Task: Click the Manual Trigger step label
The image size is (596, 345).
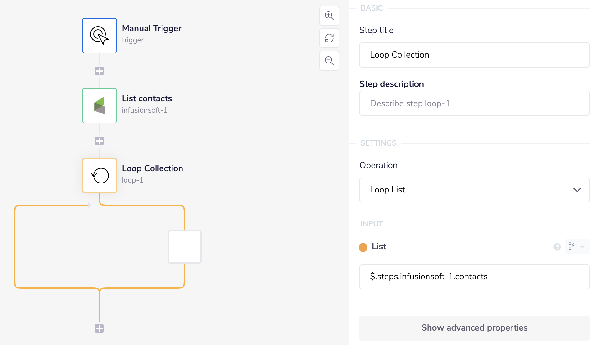Action: [x=152, y=28]
